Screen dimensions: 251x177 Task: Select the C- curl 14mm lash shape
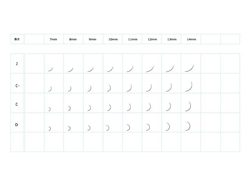(x=189, y=86)
